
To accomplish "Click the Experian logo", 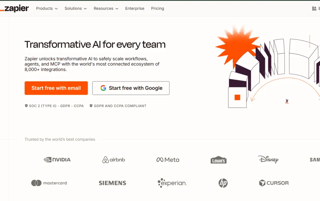I will tap(172, 183).
